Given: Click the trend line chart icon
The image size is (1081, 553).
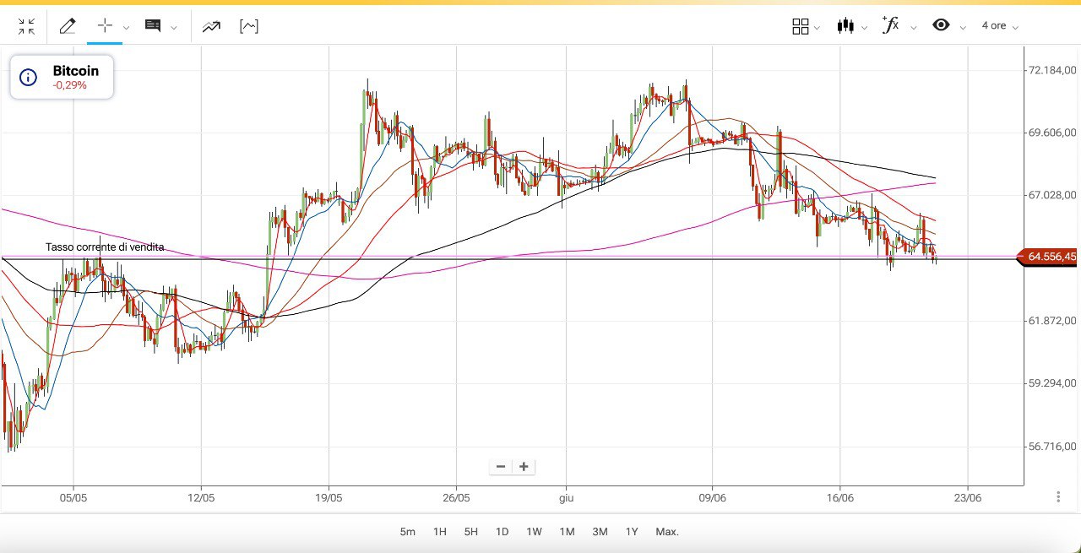Looking at the screenshot, I should (211, 26).
